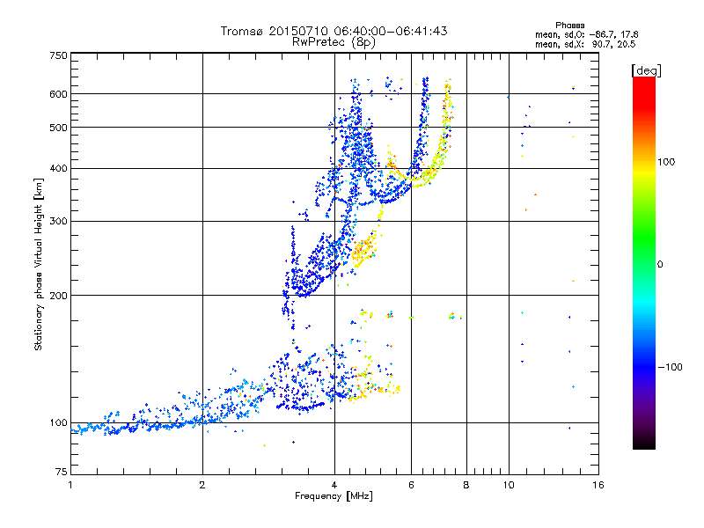Click the y-axis label '75'

pyautogui.click(x=62, y=472)
